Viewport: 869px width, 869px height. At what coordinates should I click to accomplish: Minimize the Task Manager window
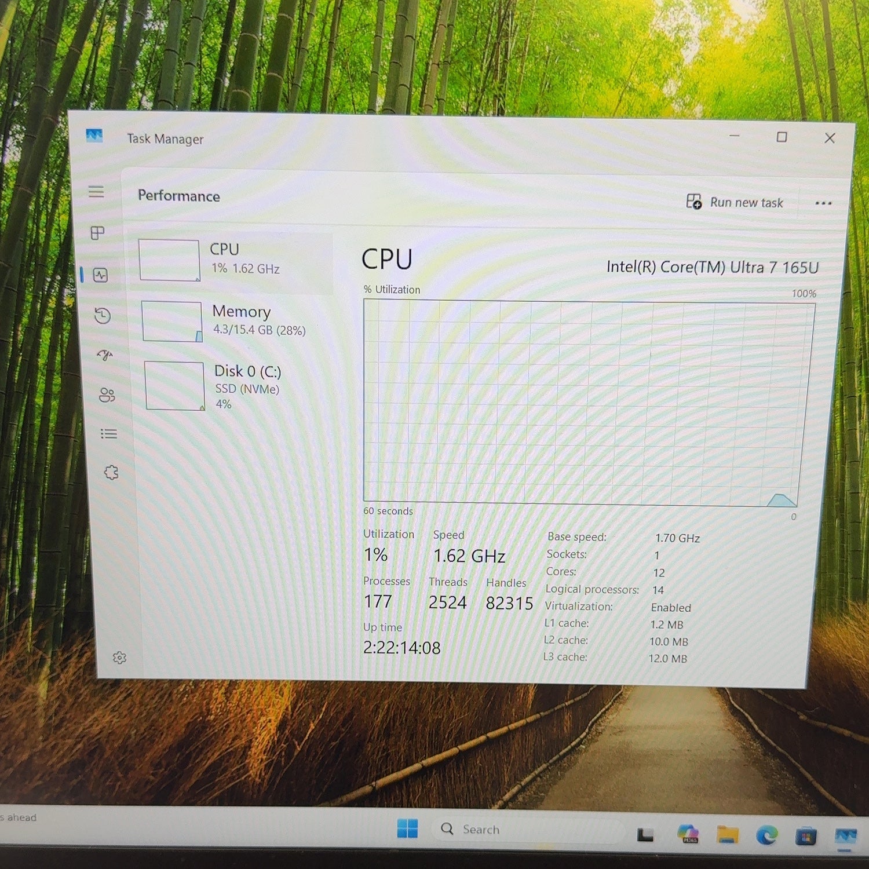click(734, 136)
